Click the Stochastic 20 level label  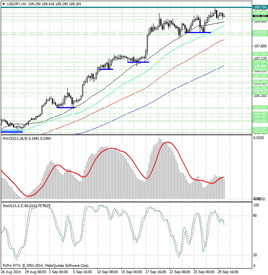(255, 255)
